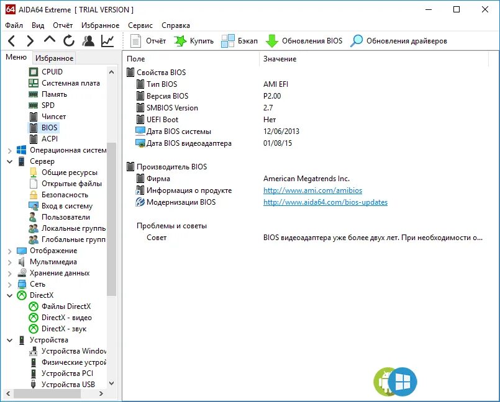500x402 pixels.
Task: Open the Отчёт menu in menu bar
Action: point(63,25)
